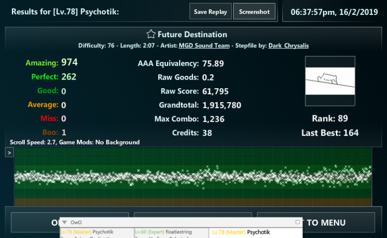Expand the accuracy graph with the > button
Image resolution: width=387 pixels, height=238 pixels.
pos(9,153)
